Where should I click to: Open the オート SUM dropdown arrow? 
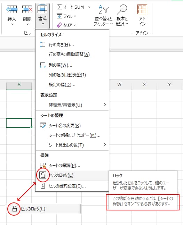tap(89, 7)
